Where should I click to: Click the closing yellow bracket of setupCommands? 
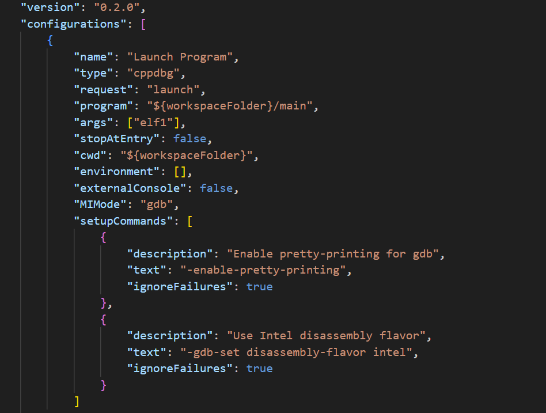[x=77, y=401]
